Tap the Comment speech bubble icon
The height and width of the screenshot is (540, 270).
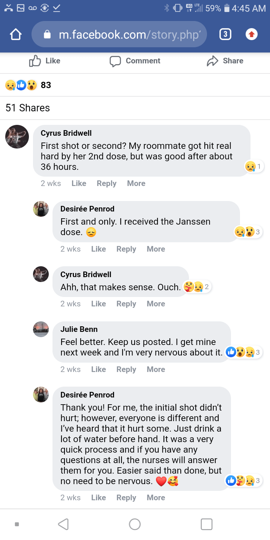click(x=115, y=61)
